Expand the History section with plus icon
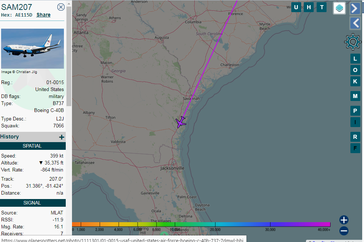 coord(61,137)
